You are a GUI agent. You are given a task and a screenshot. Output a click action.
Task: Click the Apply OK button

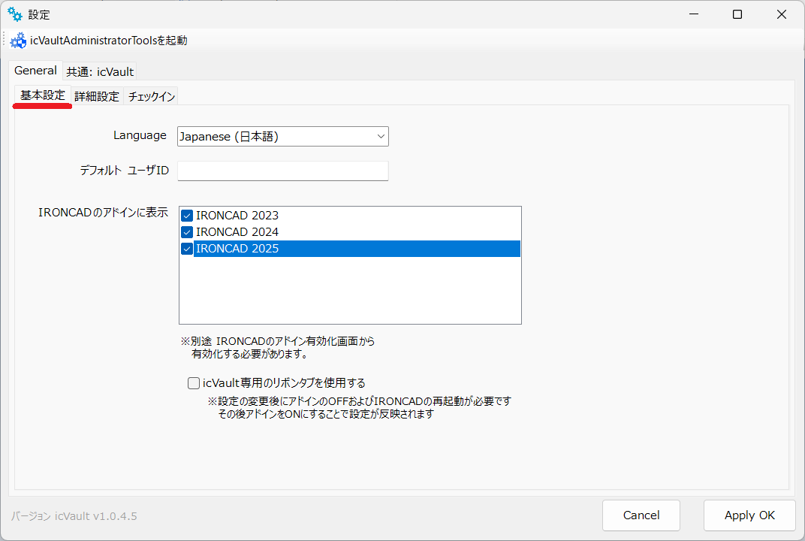click(x=749, y=515)
